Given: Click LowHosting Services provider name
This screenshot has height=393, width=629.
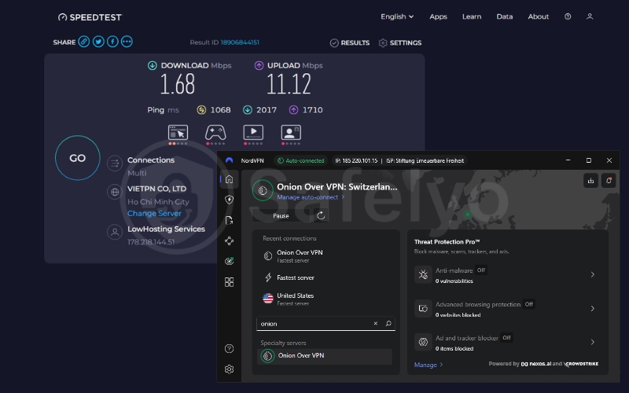Looking at the screenshot, I should [x=166, y=229].
